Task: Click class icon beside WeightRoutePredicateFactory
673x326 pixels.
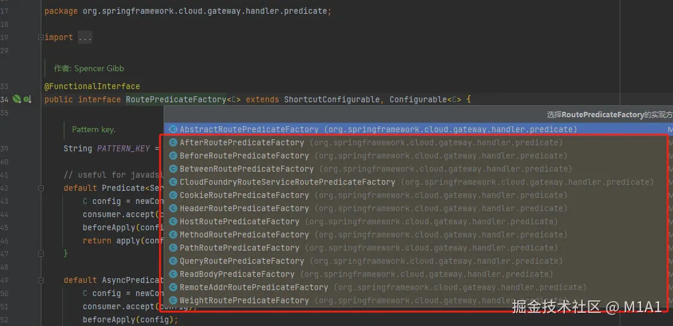Action: (173, 301)
